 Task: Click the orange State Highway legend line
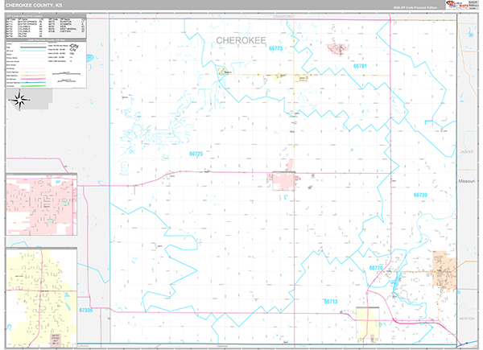pyautogui.click(x=33, y=76)
